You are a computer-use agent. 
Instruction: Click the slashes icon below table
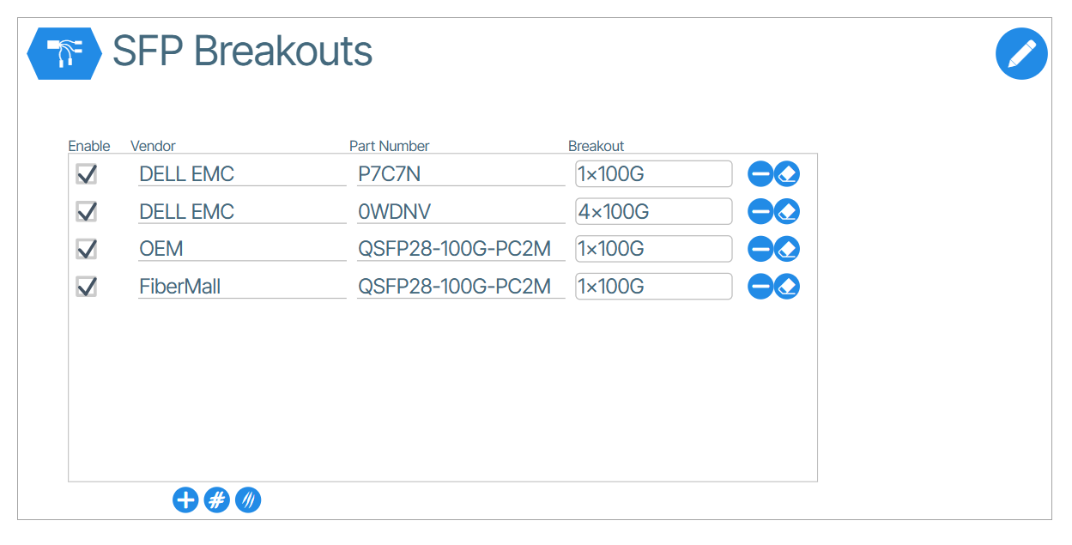point(248,500)
